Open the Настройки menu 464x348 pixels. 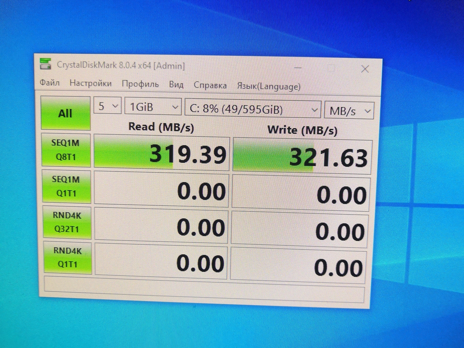[x=91, y=83]
